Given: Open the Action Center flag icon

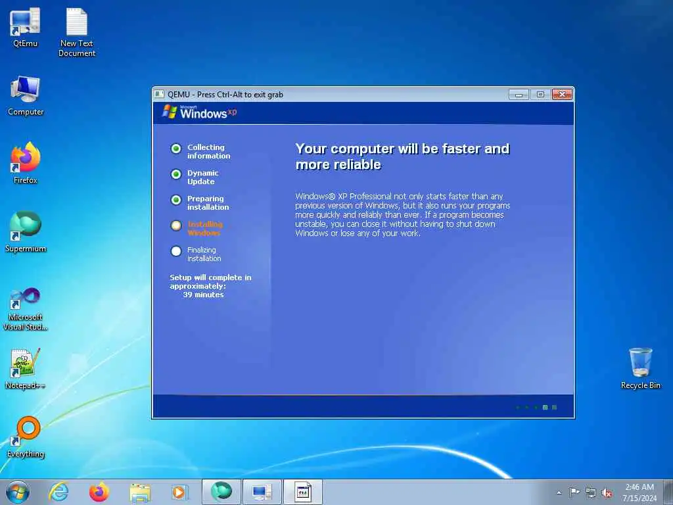Looking at the screenshot, I should click(x=574, y=492).
